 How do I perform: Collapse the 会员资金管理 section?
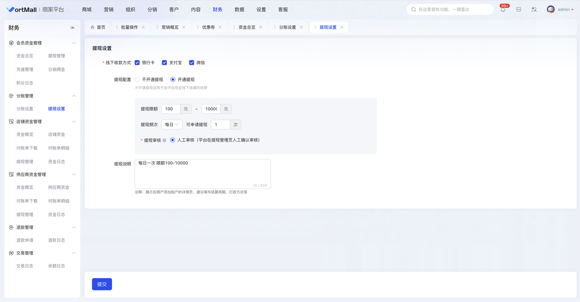coord(74,43)
